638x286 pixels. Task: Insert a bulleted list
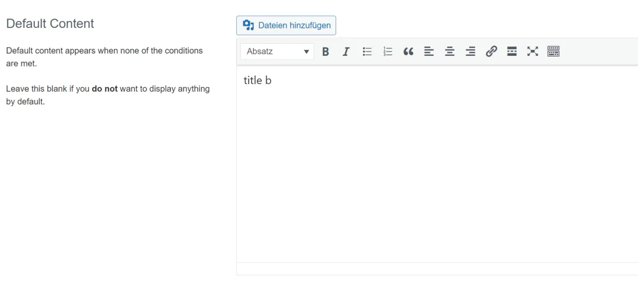pos(367,51)
